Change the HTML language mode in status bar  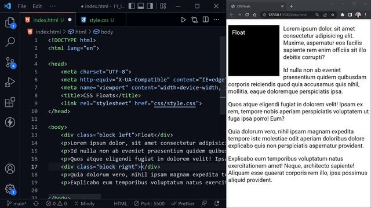coord(120,203)
